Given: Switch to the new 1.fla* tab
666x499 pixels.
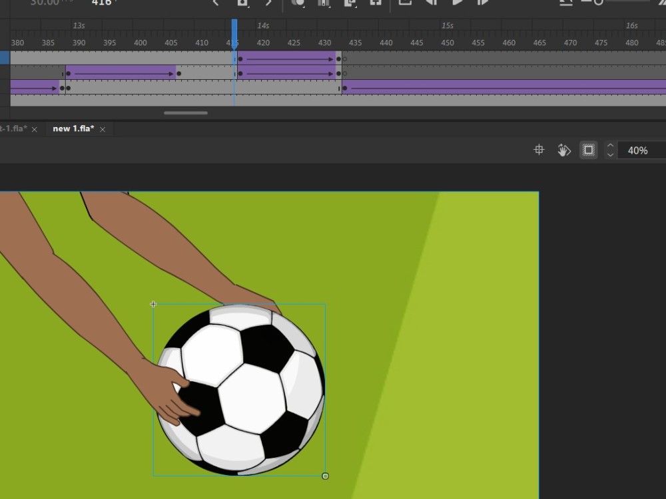Looking at the screenshot, I should click(x=73, y=128).
